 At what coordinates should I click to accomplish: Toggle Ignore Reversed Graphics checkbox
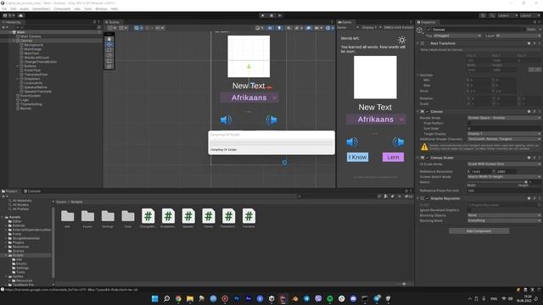click(469, 210)
